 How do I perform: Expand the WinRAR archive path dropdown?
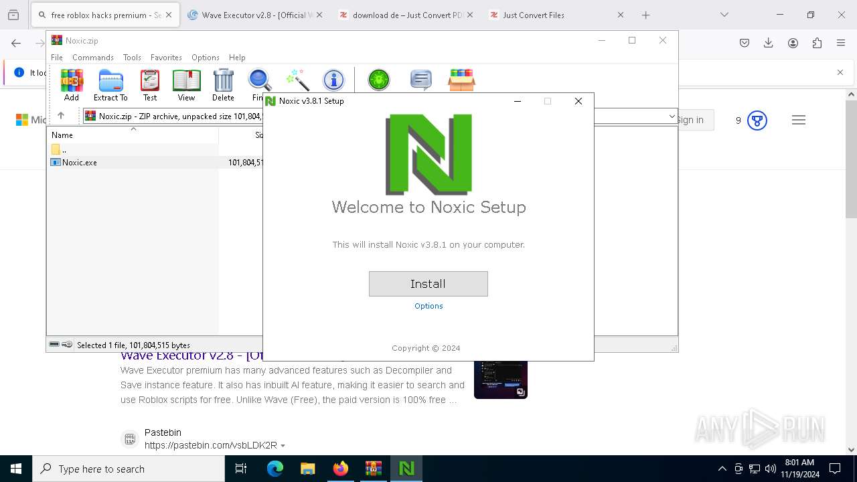tap(672, 116)
